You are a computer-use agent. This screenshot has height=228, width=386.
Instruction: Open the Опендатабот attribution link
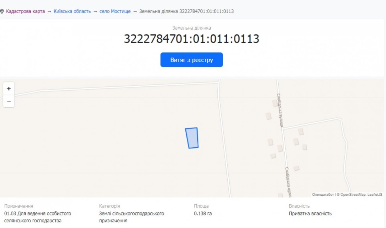pos(323,195)
